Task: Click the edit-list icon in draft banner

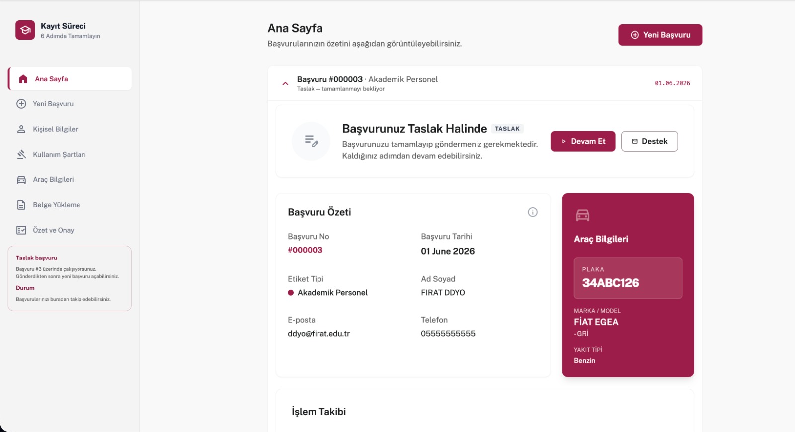Action: pyautogui.click(x=311, y=141)
